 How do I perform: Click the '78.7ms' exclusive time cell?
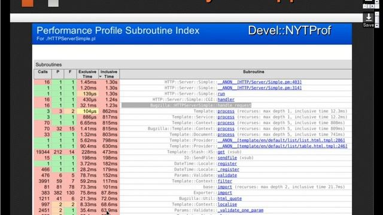(x=88, y=175)
